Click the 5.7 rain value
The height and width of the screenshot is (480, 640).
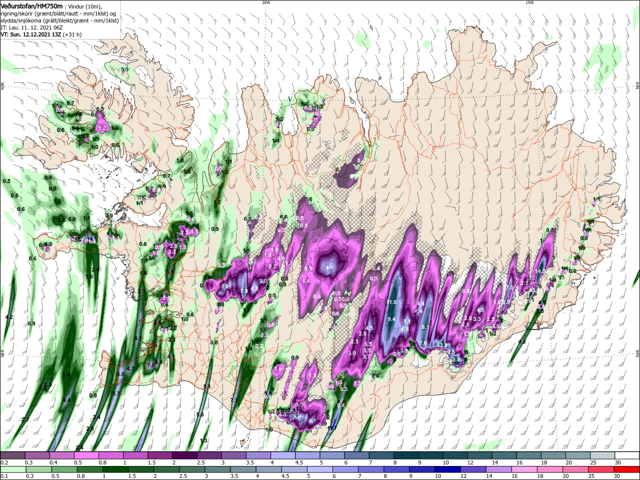tap(116, 393)
